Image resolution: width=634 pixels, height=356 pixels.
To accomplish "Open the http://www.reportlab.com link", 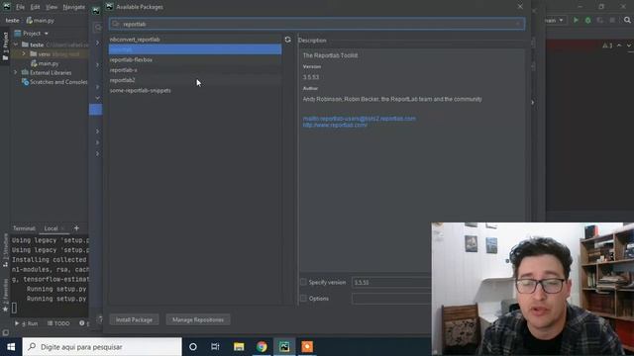I will 335,126.
